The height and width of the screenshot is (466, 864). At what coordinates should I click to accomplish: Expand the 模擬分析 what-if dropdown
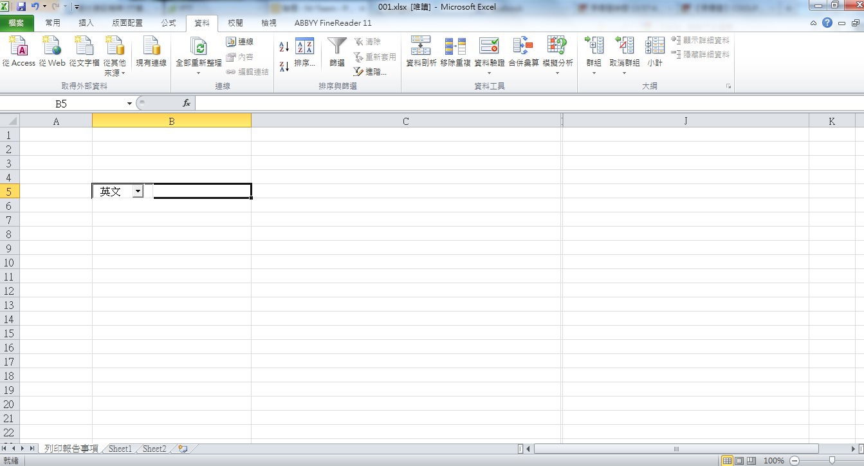[x=557, y=73]
